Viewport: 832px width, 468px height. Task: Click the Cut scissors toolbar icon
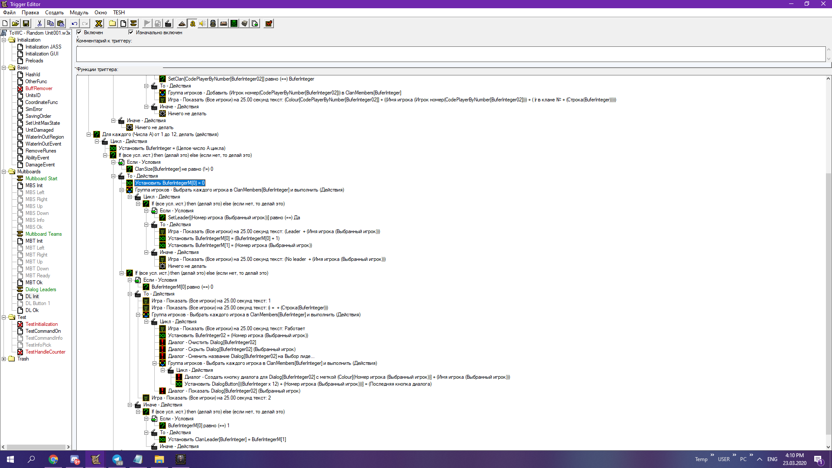pos(39,23)
